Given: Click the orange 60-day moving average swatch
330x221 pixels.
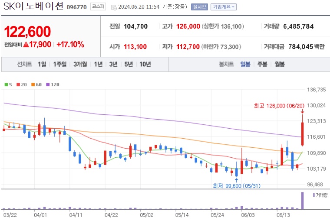Looking at the screenshot, I should click(x=33, y=84).
